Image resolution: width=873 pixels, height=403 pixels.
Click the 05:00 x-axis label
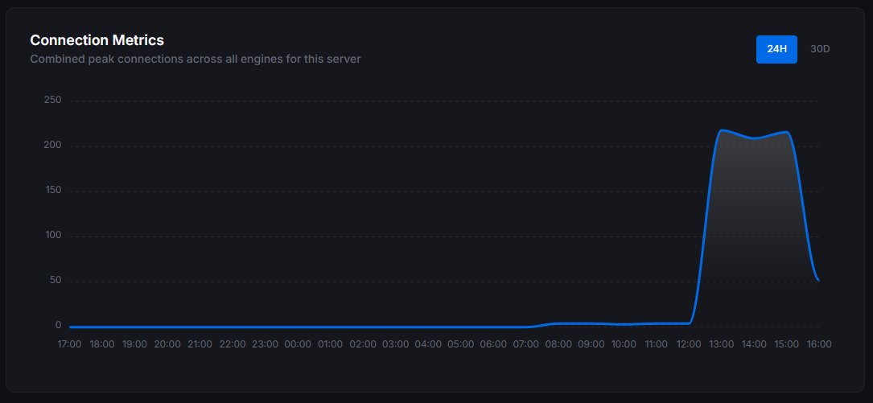point(460,344)
